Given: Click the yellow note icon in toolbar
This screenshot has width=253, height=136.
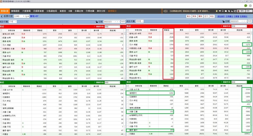Looking at the screenshot, I should pos(216,11).
